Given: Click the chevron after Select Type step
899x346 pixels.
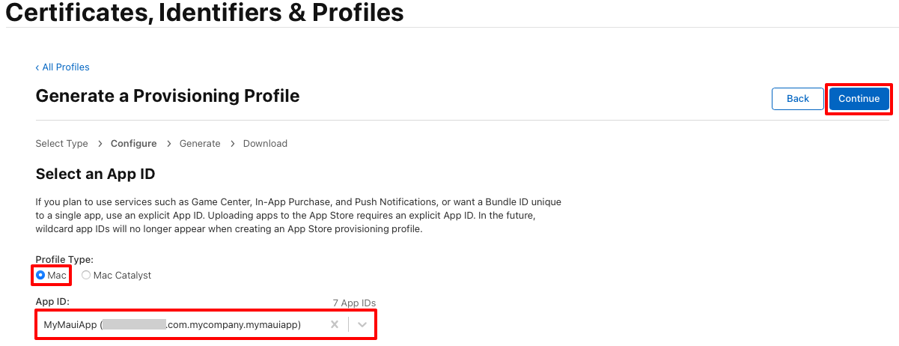Looking at the screenshot, I should click(100, 143).
